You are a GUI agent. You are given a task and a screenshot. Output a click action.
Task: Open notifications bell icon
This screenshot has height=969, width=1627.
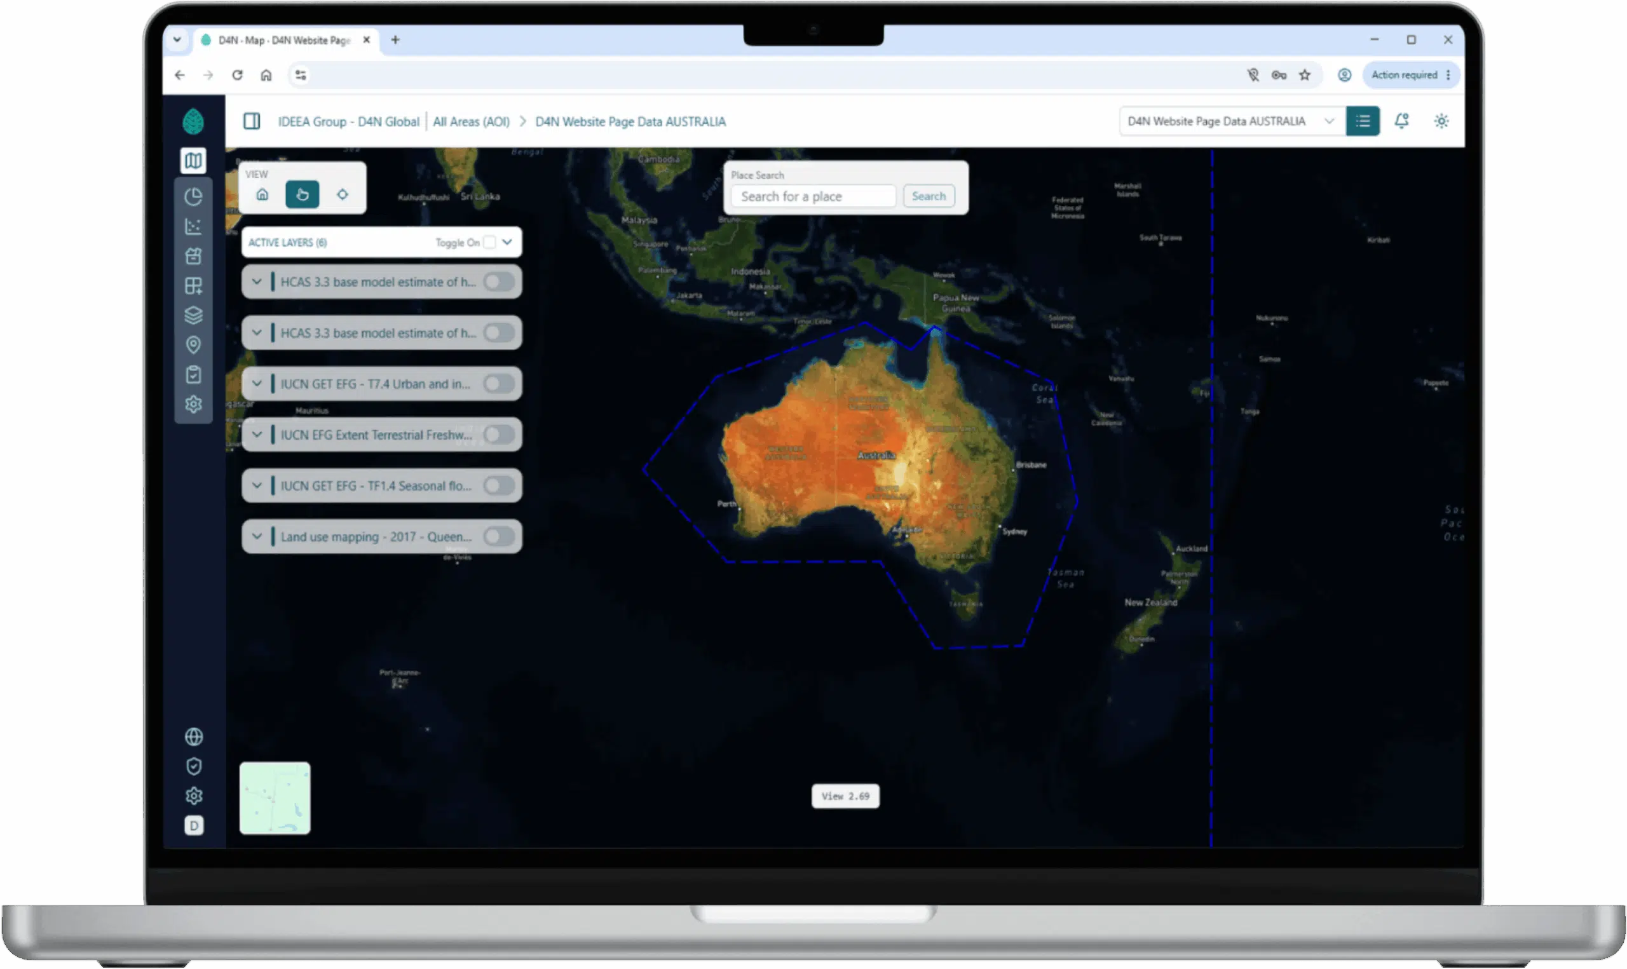point(1402,121)
